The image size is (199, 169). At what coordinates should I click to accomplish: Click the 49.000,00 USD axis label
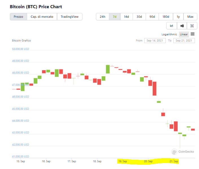(x=21, y=61)
